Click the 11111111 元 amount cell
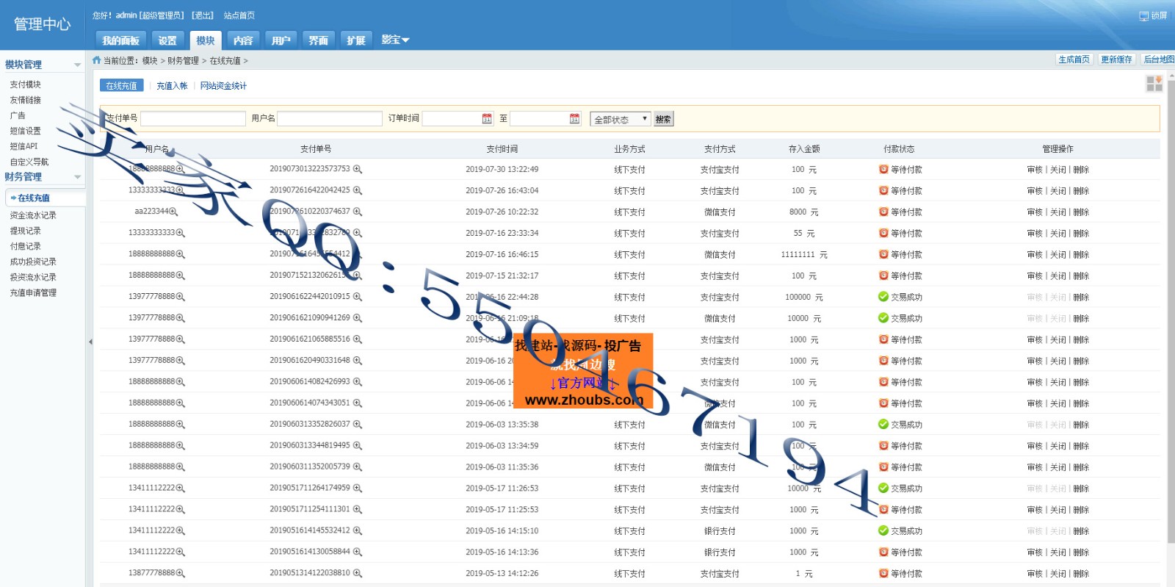This screenshot has height=587, width=1175. [804, 255]
